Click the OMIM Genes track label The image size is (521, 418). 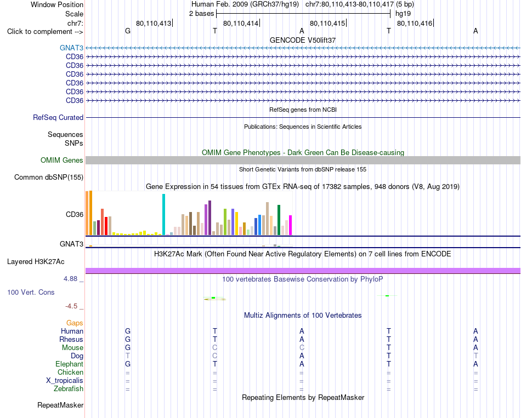[62, 160]
